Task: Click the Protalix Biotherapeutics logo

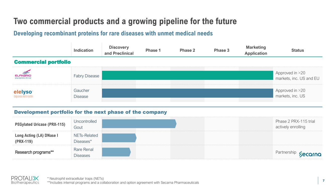Action: 25,180
